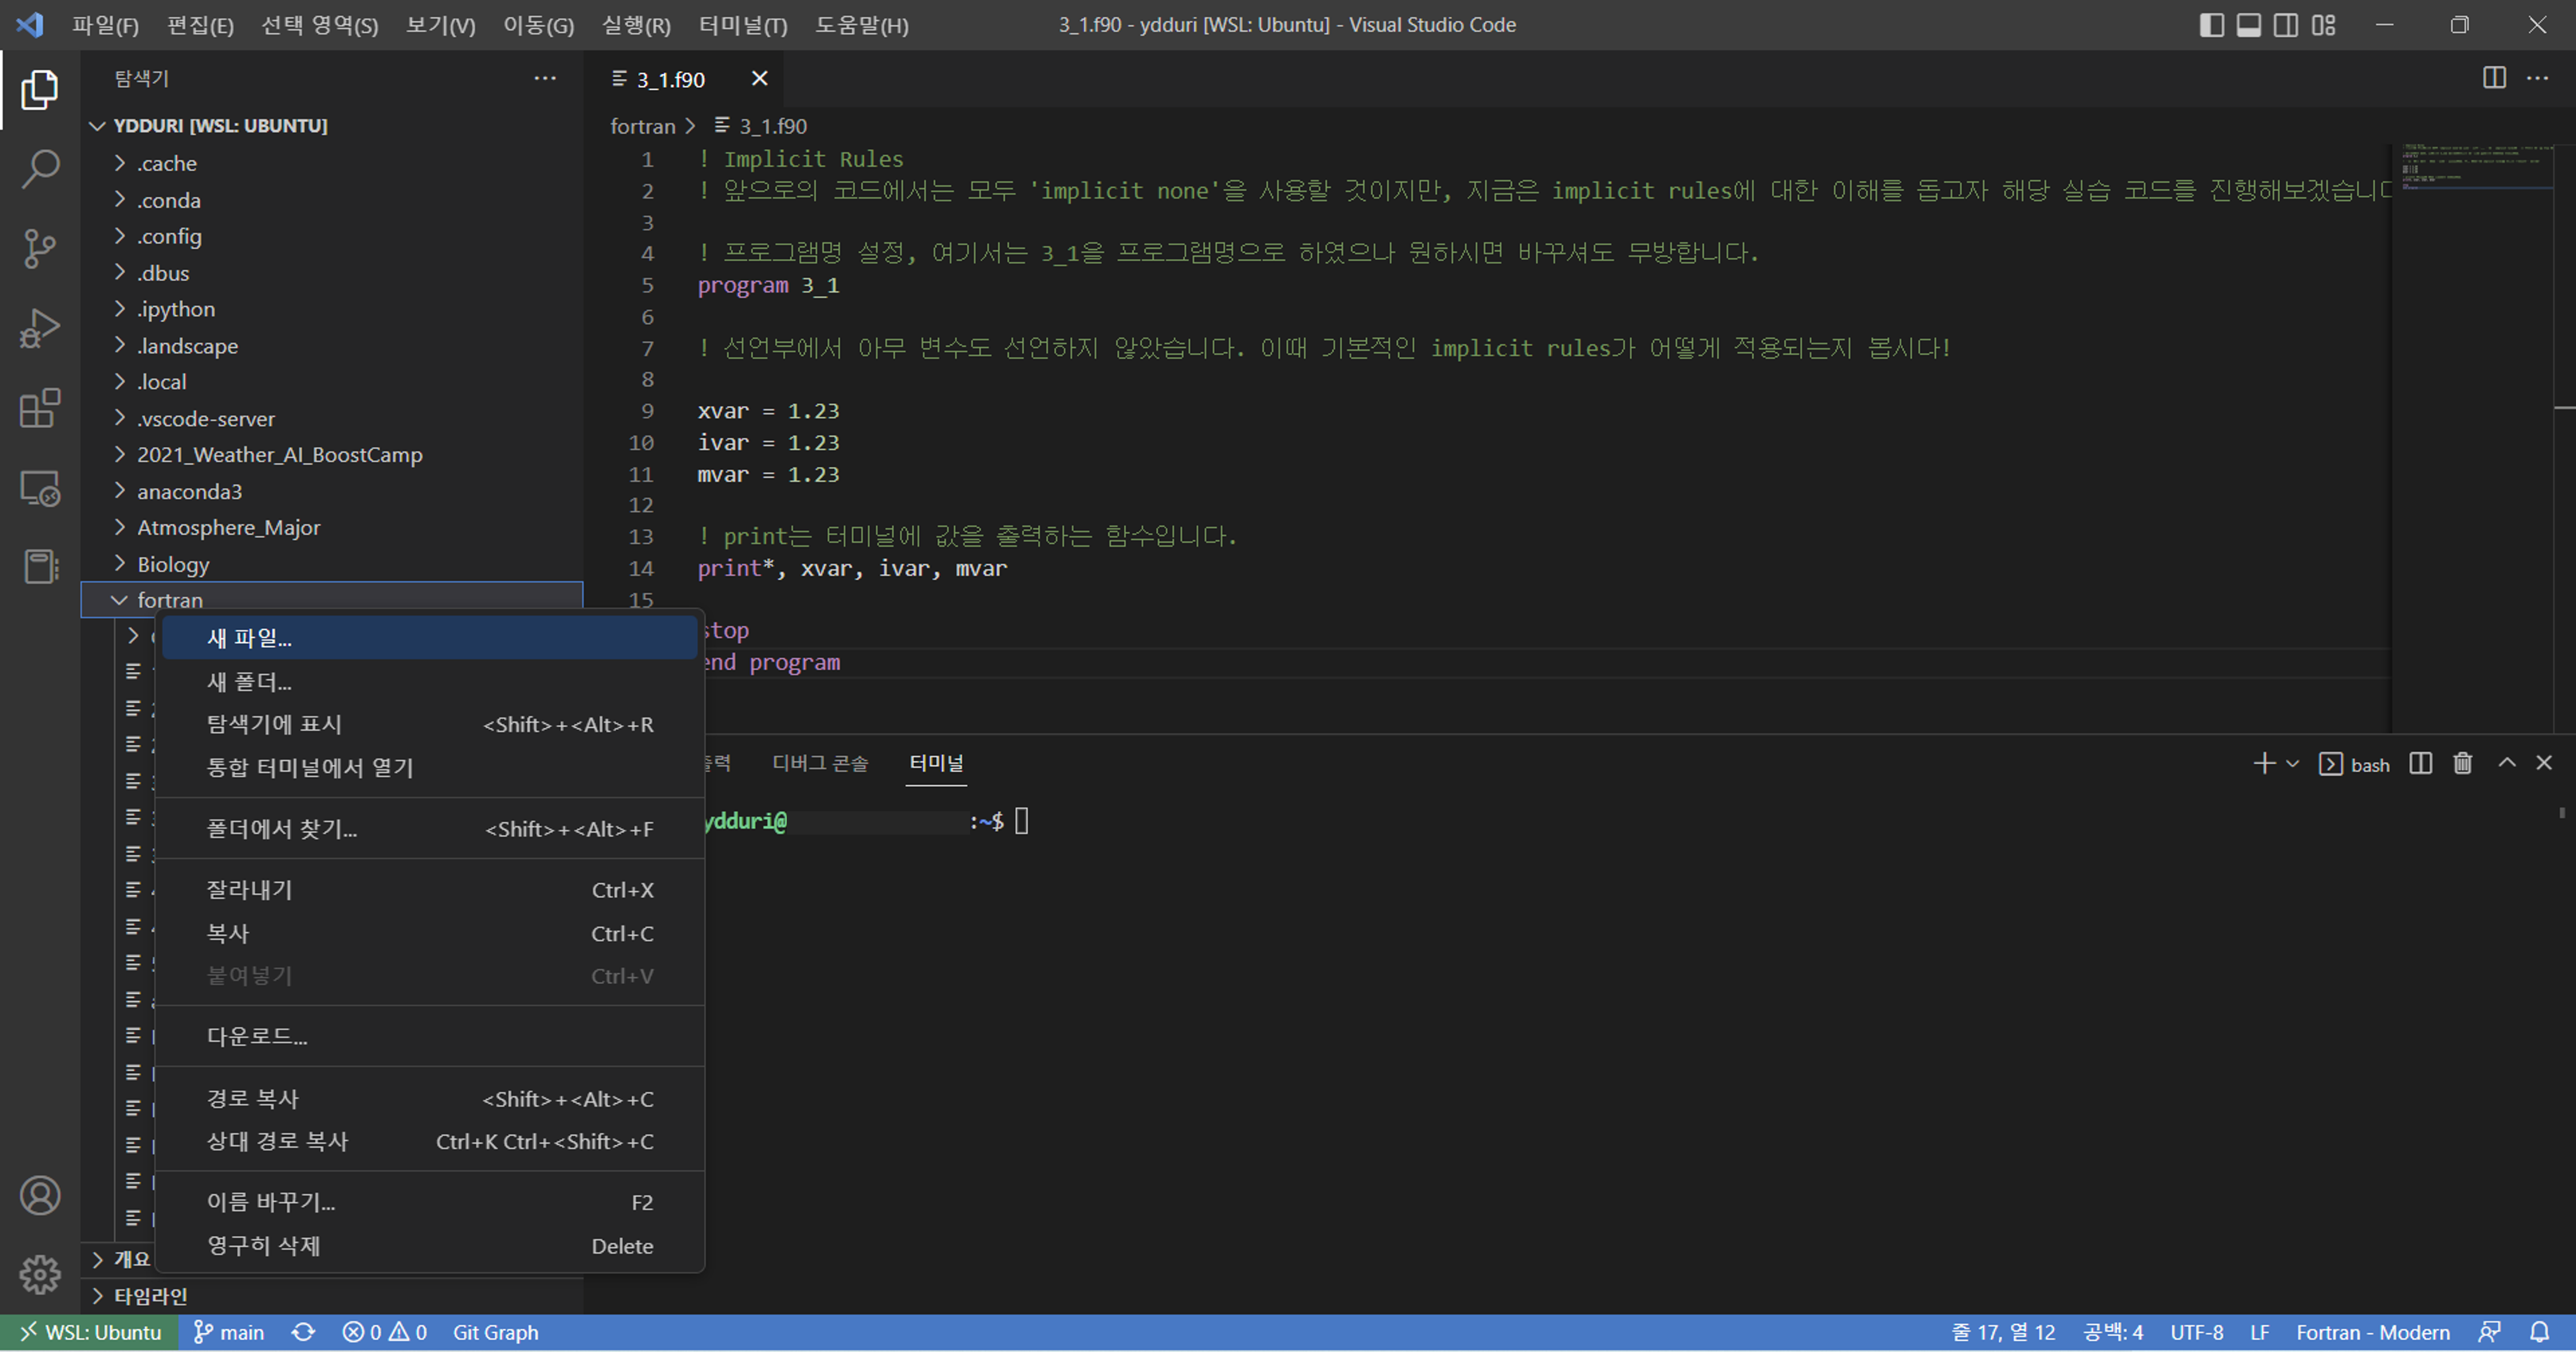The height and width of the screenshot is (1352, 2576).
Task: Expand the anaconda3 folder
Action: (189, 491)
